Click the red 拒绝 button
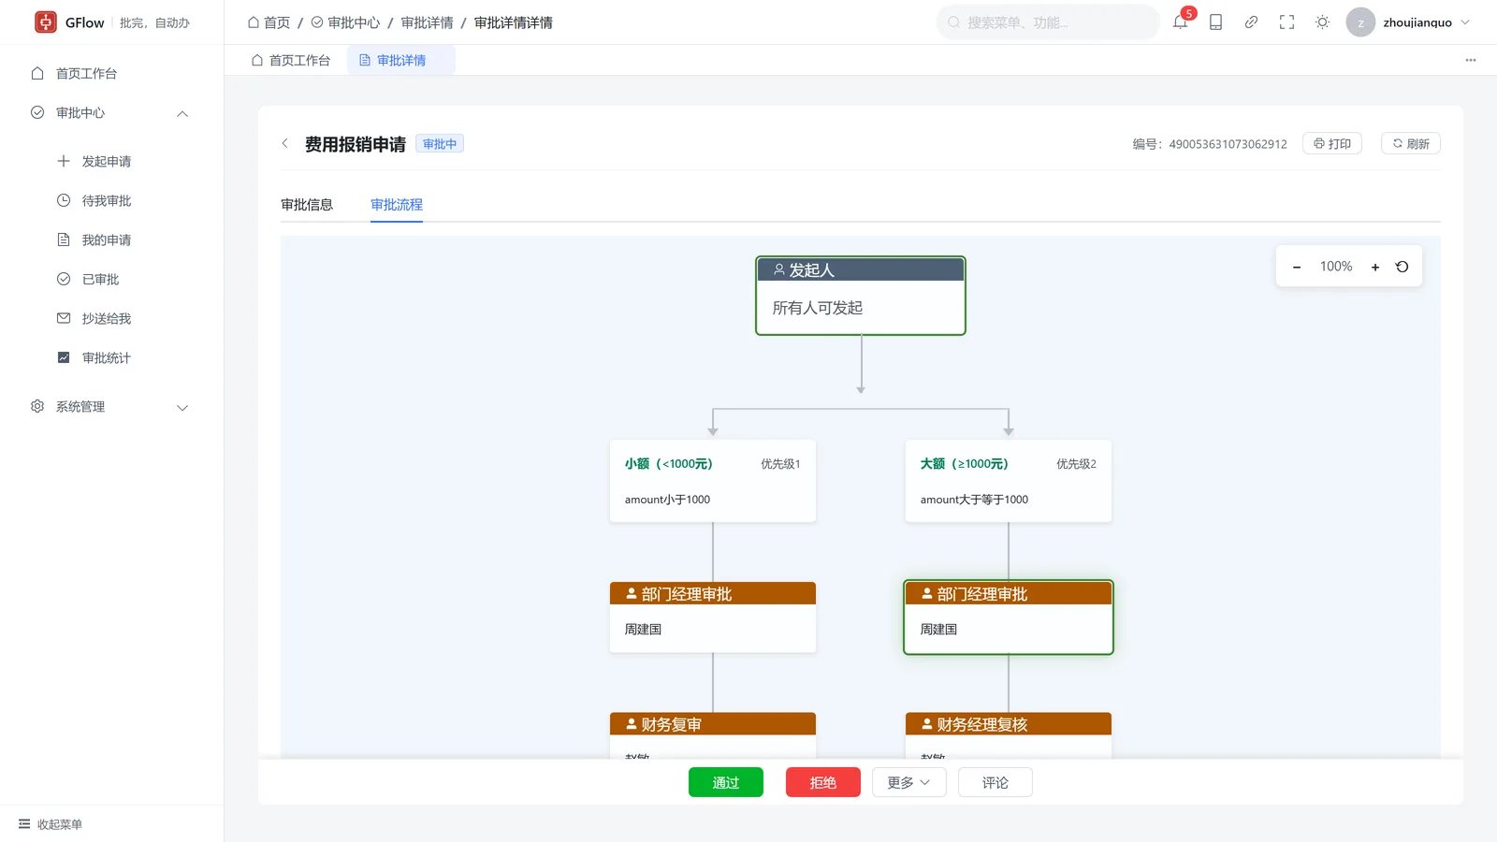 point(823,782)
